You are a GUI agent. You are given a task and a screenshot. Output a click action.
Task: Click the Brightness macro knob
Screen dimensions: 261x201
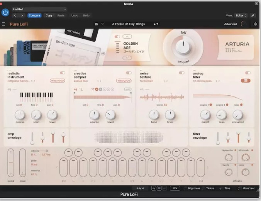[x=185, y=189]
